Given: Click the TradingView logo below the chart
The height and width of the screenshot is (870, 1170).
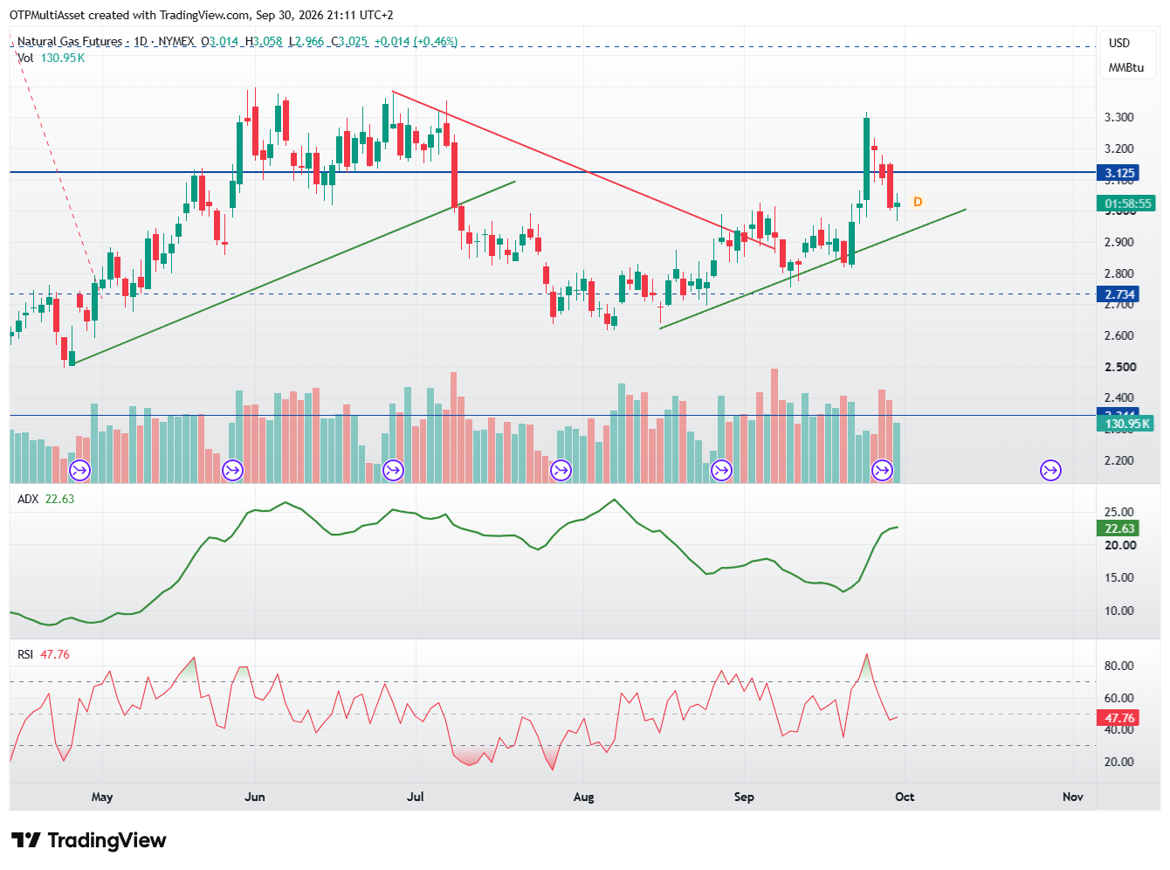Looking at the screenshot, I should [88, 840].
